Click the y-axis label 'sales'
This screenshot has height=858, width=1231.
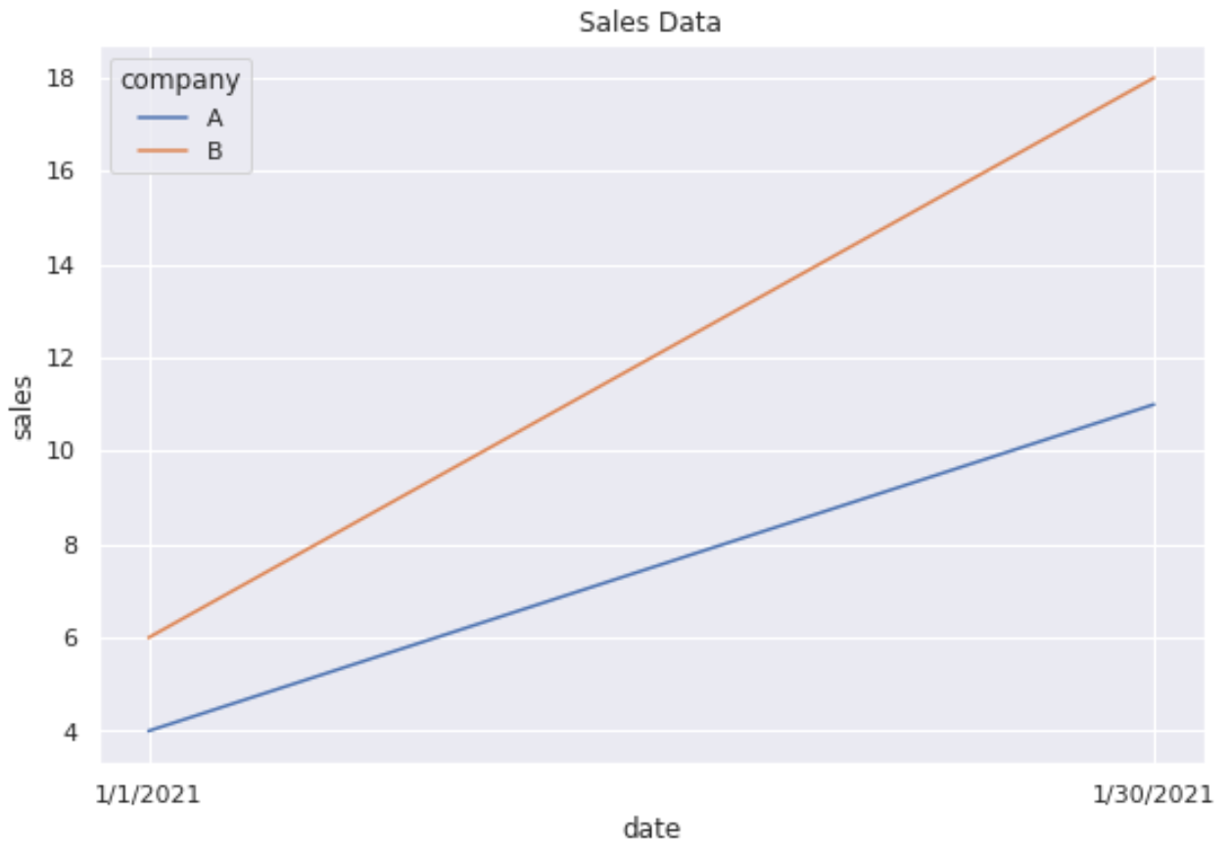tap(23, 406)
